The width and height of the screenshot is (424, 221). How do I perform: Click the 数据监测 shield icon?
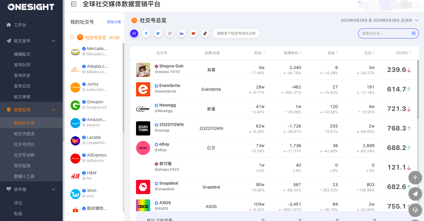coord(9,110)
